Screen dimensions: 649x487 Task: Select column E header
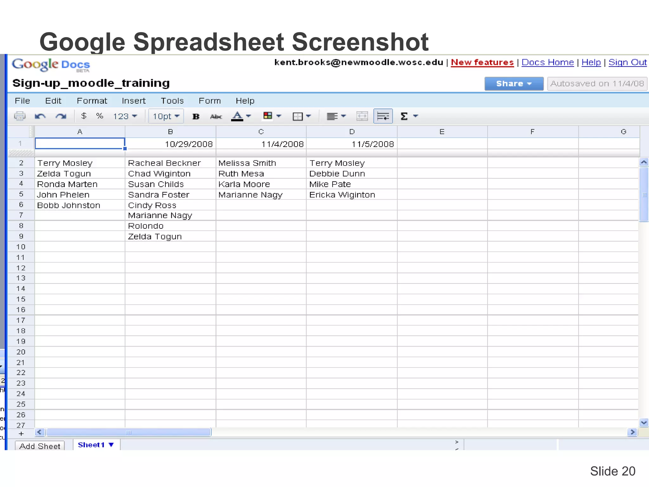tap(442, 132)
